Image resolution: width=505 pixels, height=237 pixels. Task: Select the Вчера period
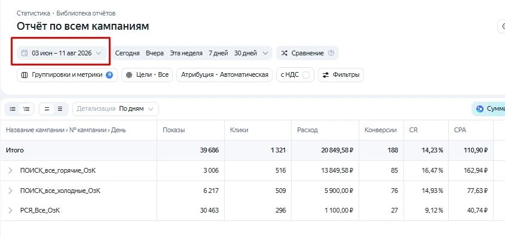(x=155, y=53)
